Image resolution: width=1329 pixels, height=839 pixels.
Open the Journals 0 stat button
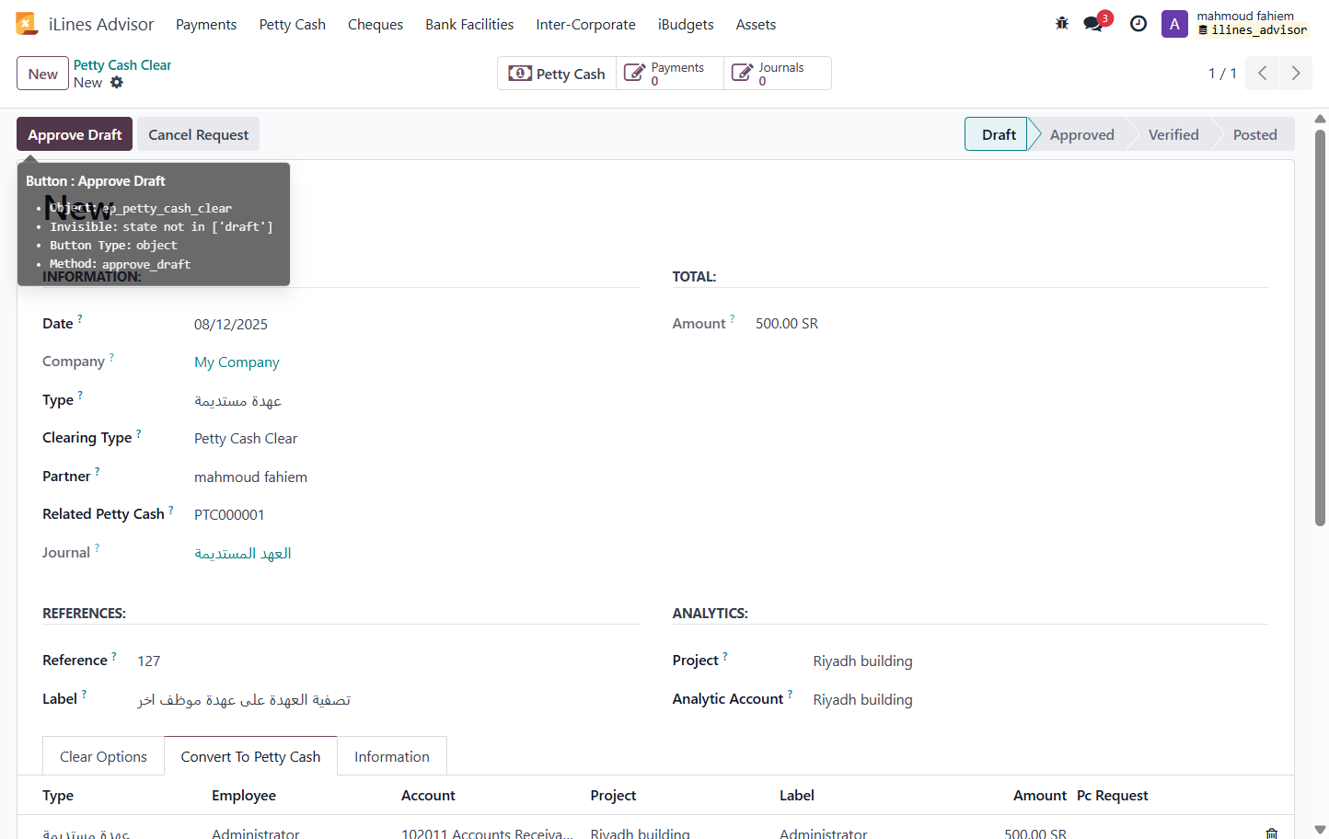(x=778, y=74)
